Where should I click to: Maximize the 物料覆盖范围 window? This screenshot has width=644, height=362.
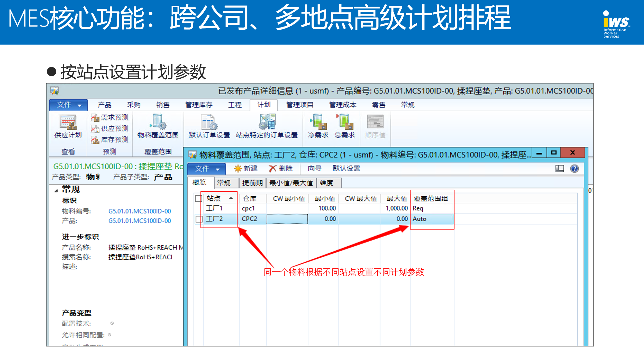pyautogui.click(x=554, y=153)
